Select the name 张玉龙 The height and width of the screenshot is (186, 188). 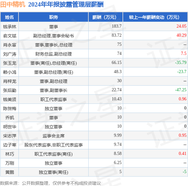[10, 63]
